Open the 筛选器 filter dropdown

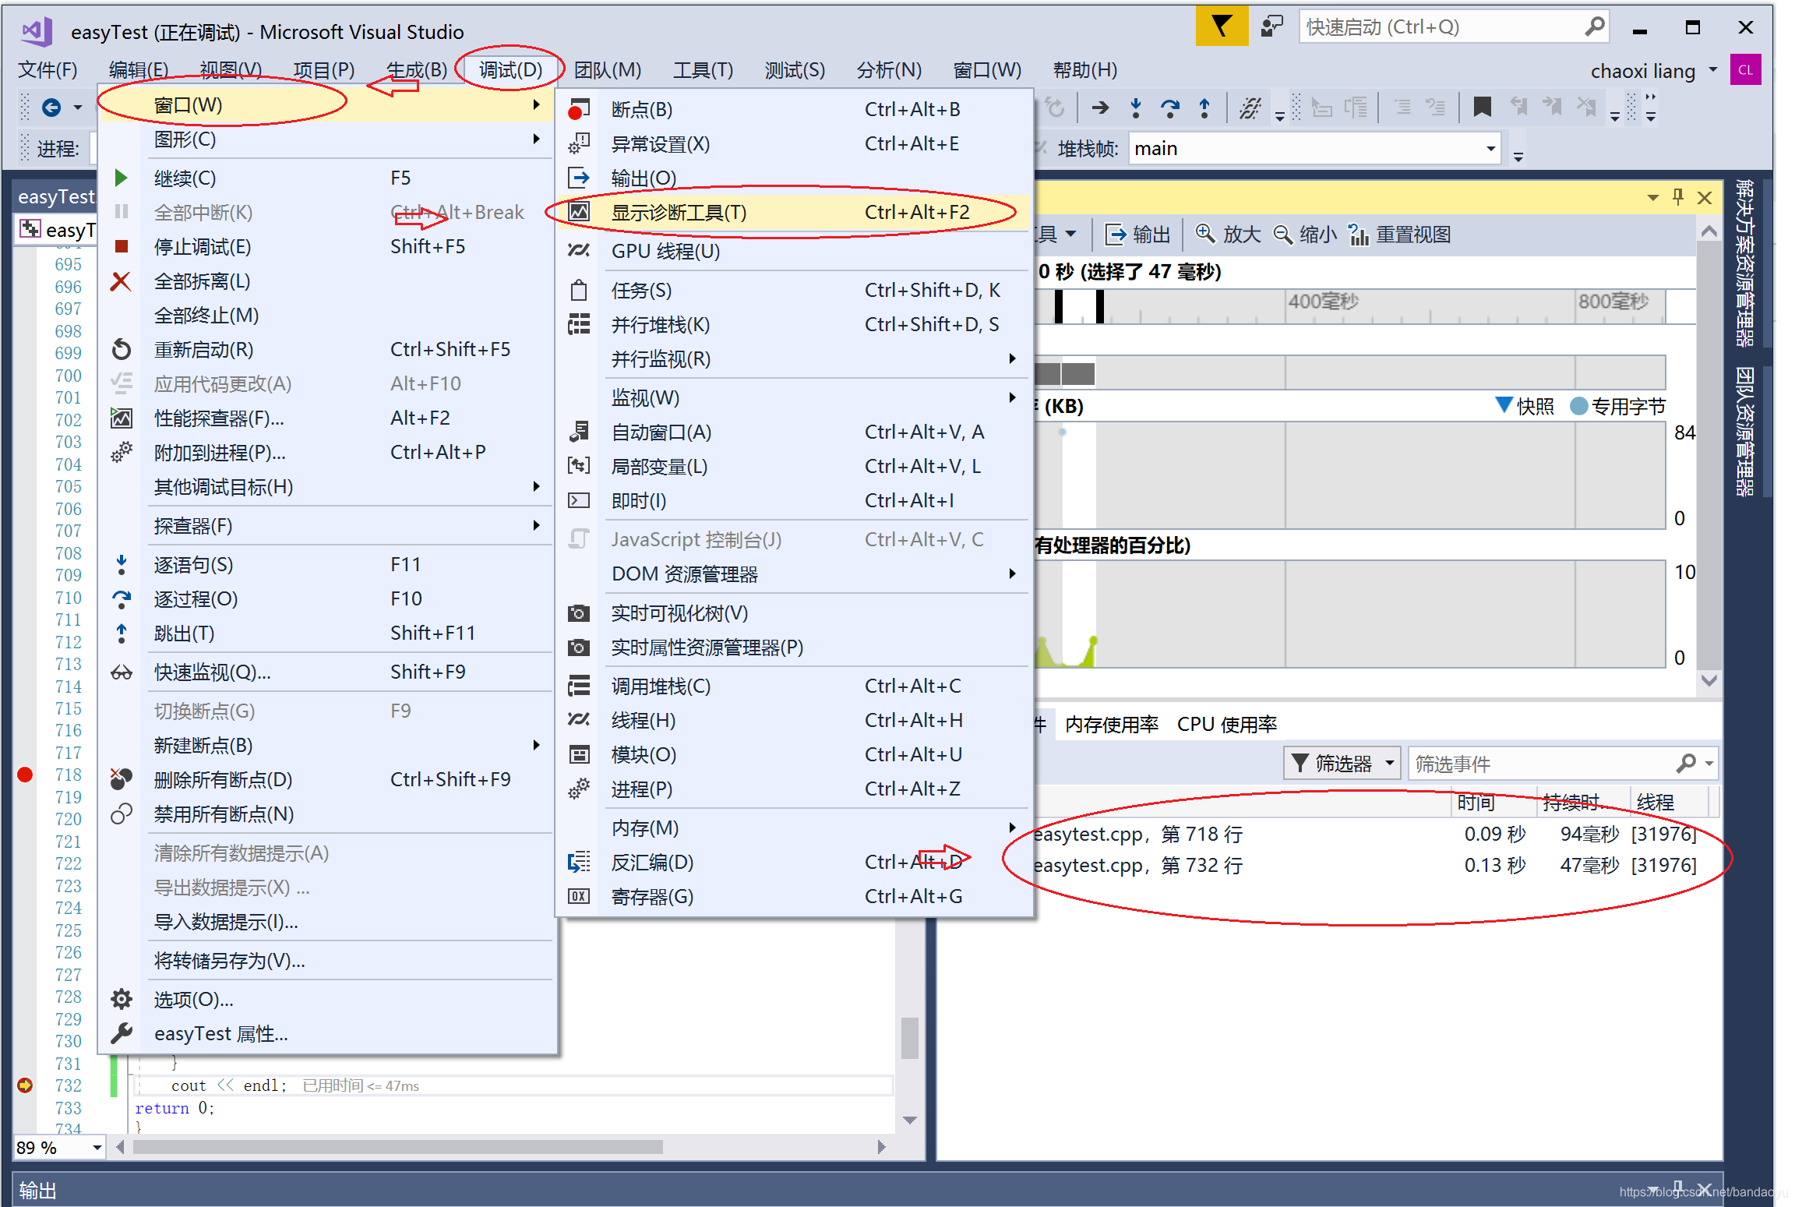click(1342, 763)
